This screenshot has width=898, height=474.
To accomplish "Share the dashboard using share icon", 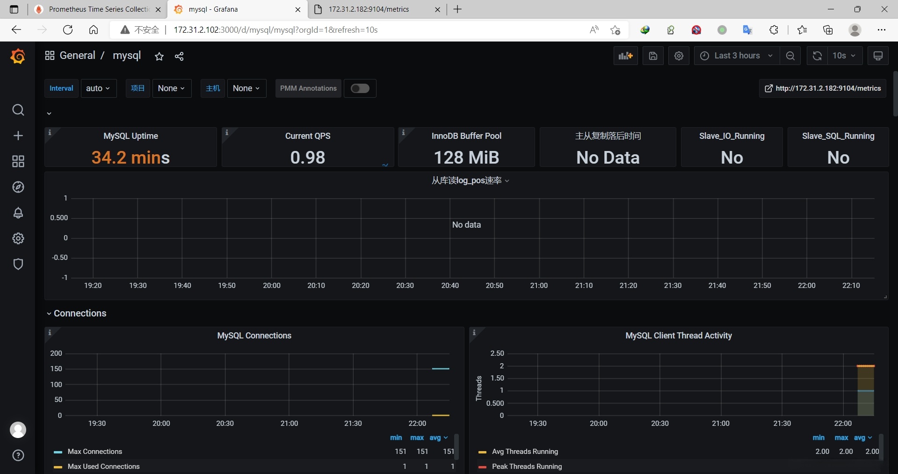I will click(x=179, y=57).
